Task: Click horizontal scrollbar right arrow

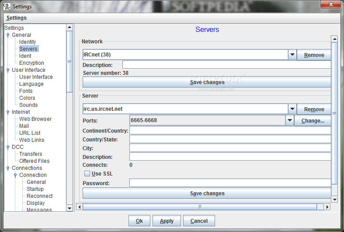Action: coord(327,207)
